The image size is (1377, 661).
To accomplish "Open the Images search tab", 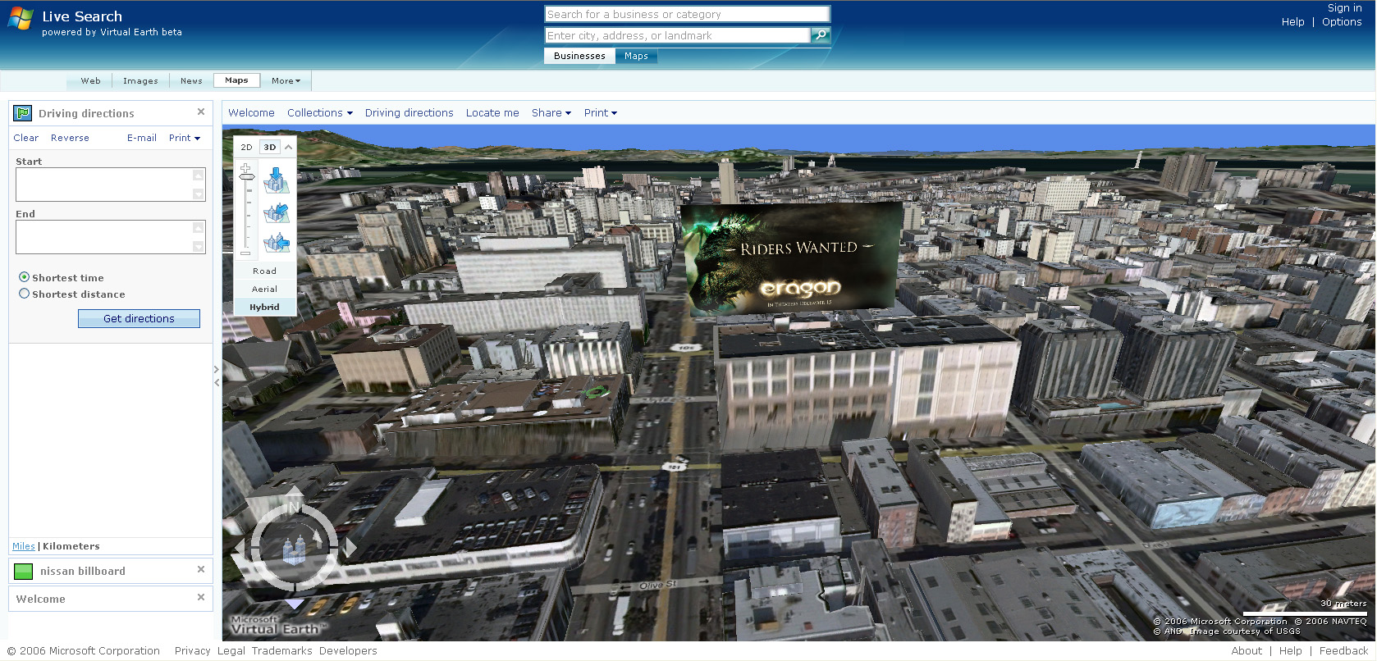I will [x=140, y=80].
